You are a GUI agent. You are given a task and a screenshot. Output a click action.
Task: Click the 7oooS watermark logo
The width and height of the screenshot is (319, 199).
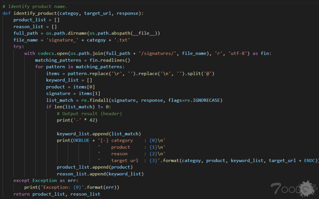click(x=289, y=188)
